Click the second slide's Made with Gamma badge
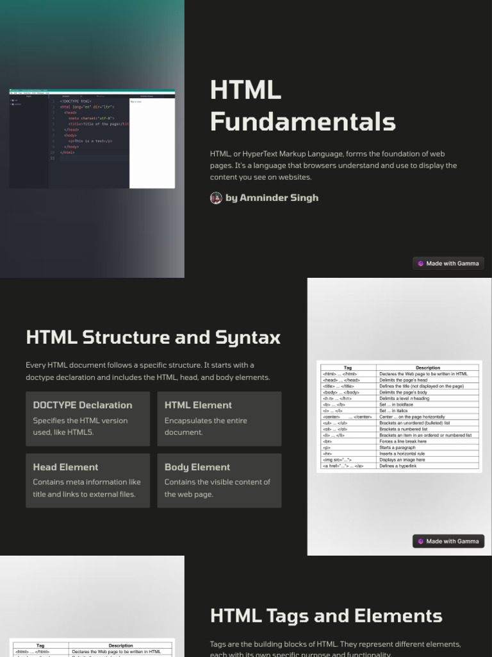 [448, 542]
